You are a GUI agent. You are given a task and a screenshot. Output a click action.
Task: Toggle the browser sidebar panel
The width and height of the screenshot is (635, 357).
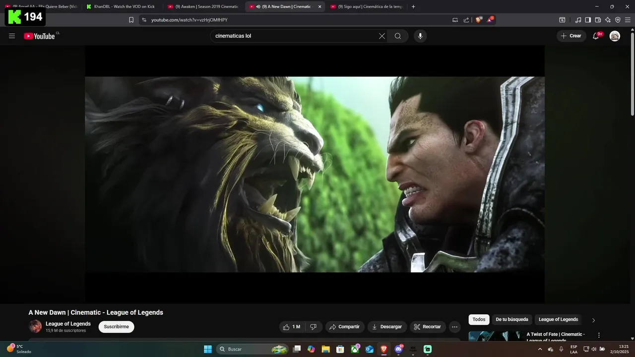coord(588,20)
